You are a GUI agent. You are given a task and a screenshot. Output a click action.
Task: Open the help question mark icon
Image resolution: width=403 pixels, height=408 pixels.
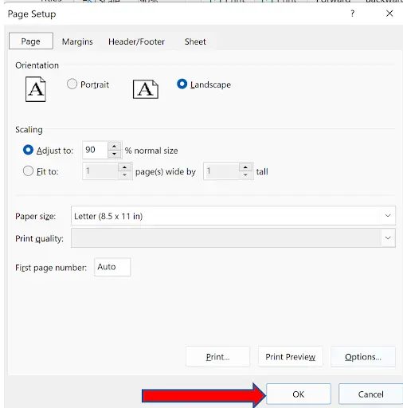point(352,14)
